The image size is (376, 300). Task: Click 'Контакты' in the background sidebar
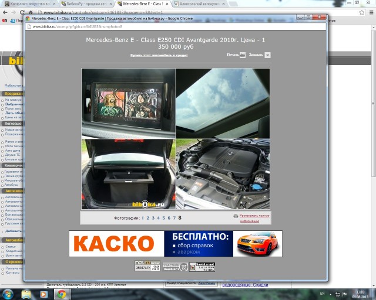tap(12, 272)
